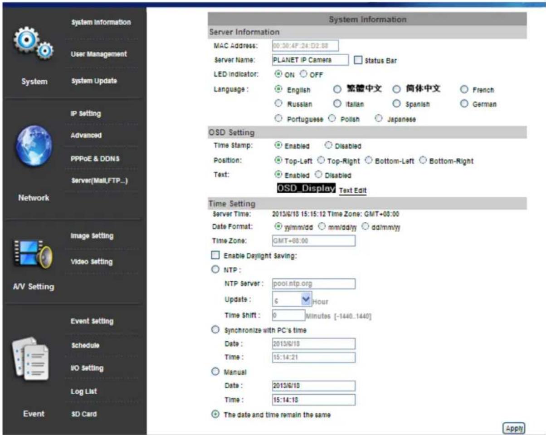Open PPPoE & DDNS settings

[x=94, y=159]
